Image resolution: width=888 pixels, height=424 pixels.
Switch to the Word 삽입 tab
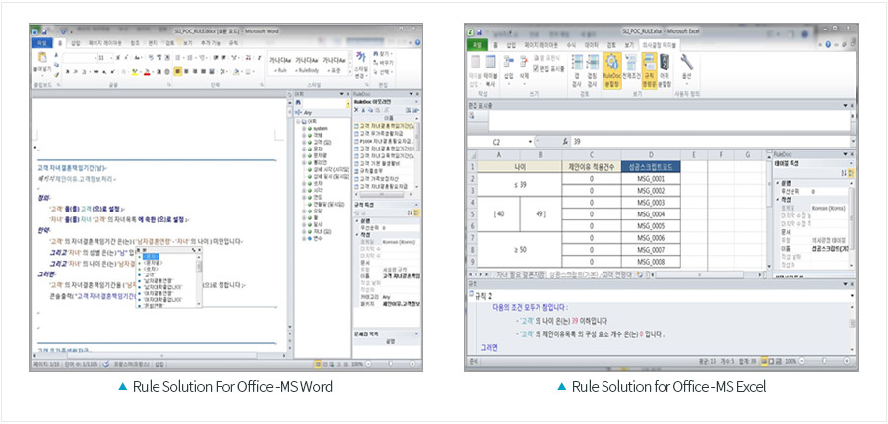[x=76, y=42]
